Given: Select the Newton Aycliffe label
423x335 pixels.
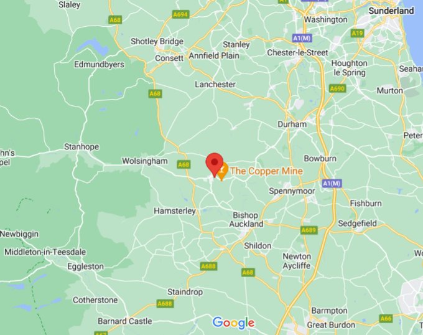Looking at the screenshot, I should (x=297, y=261).
